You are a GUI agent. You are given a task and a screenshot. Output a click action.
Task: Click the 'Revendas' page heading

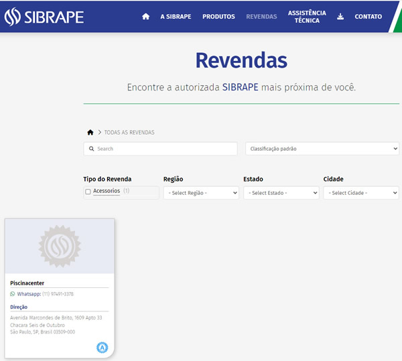[x=241, y=60]
